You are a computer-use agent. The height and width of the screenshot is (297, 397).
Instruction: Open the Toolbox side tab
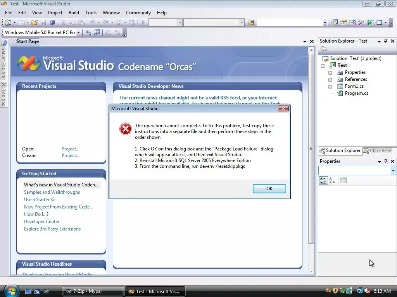tap(4, 94)
